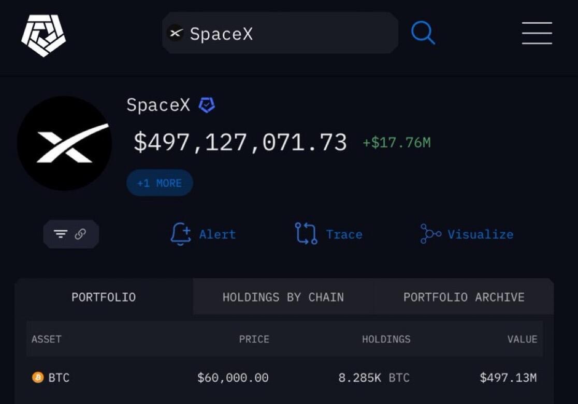The width and height of the screenshot is (578, 404).
Task: Click the Bitcoin coin icon
Action: coord(38,377)
